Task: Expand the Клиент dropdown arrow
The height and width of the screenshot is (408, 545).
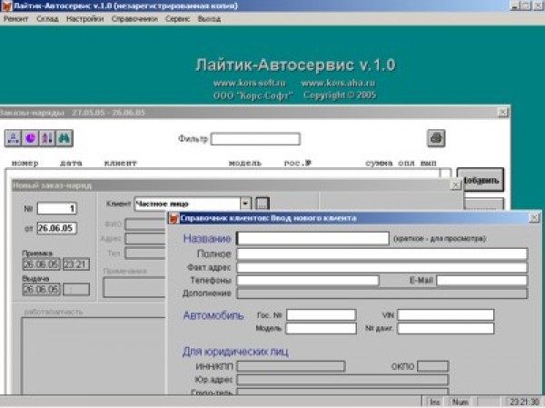Action: (x=245, y=204)
